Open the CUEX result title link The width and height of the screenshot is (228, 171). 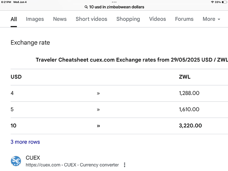pyautogui.click(x=33, y=158)
